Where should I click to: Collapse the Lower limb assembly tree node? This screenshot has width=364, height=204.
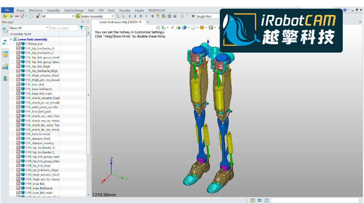pos(11,40)
